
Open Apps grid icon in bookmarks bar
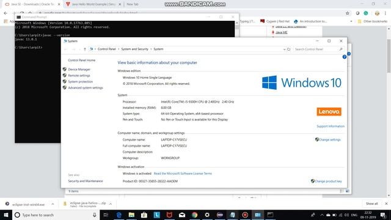pyautogui.click(x=5, y=21)
